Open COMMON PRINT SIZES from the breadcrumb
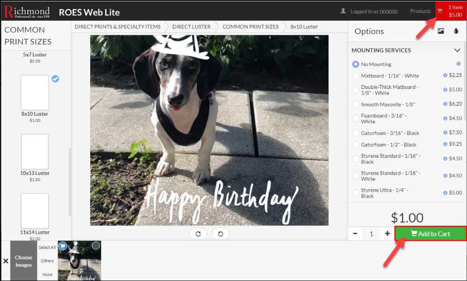Viewport: 467px width, 281px height. [x=250, y=27]
